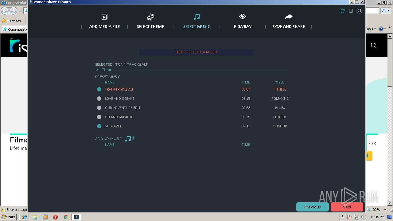
Task: Stop music playback
Action: tap(103, 70)
